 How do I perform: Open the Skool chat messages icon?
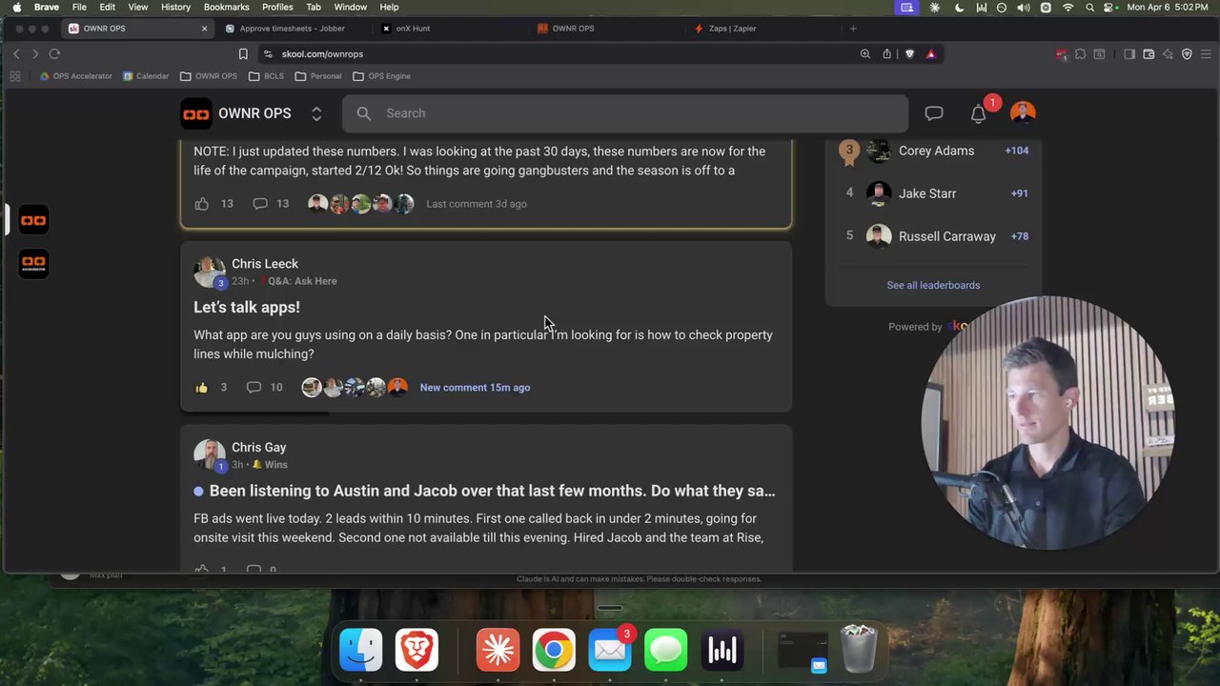click(933, 112)
